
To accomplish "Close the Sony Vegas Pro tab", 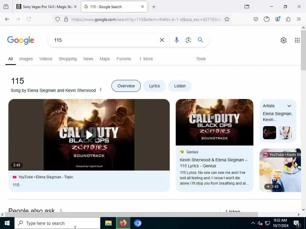I will click(75, 7).
